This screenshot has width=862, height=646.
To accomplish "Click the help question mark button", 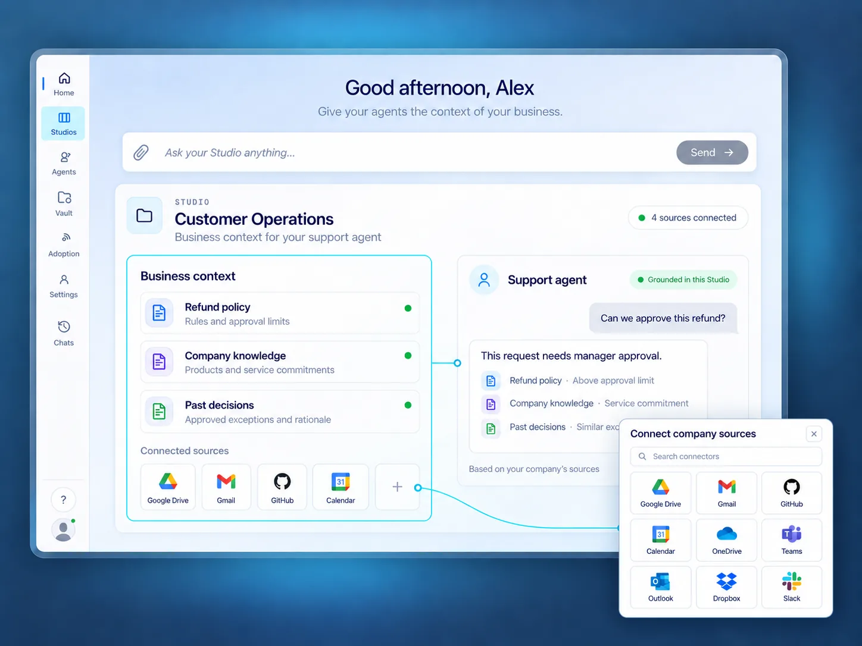I will pyautogui.click(x=64, y=500).
